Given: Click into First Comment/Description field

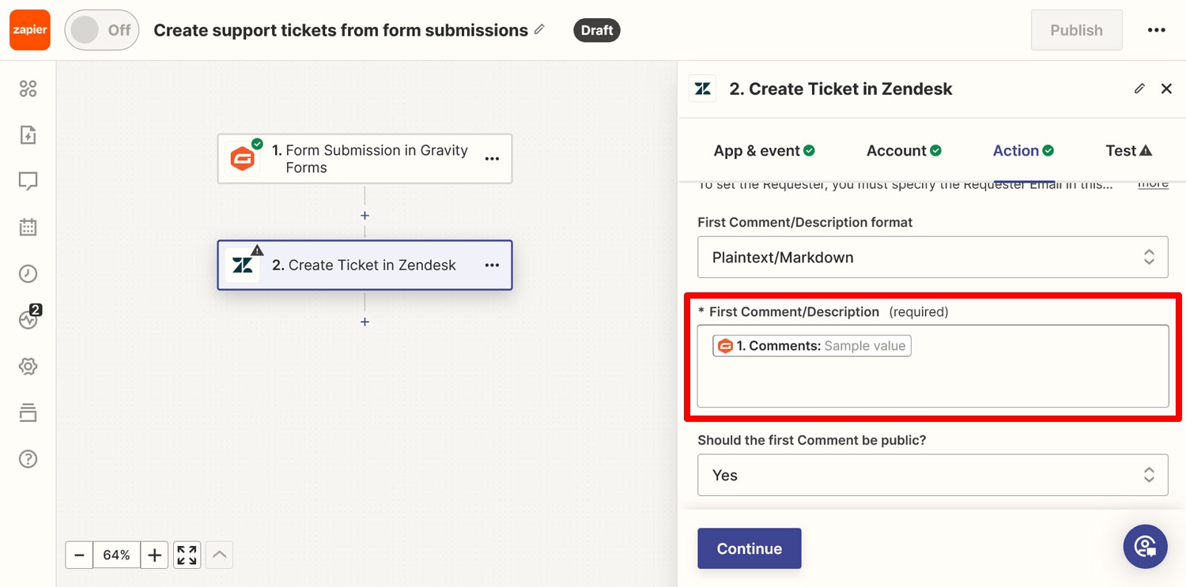Looking at the screenshot, I should coord(932,366).
